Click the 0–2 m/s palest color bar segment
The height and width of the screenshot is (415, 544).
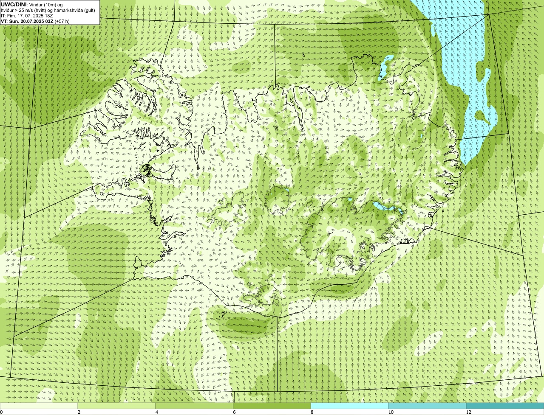pyautogui.click(x=39, y=406)
